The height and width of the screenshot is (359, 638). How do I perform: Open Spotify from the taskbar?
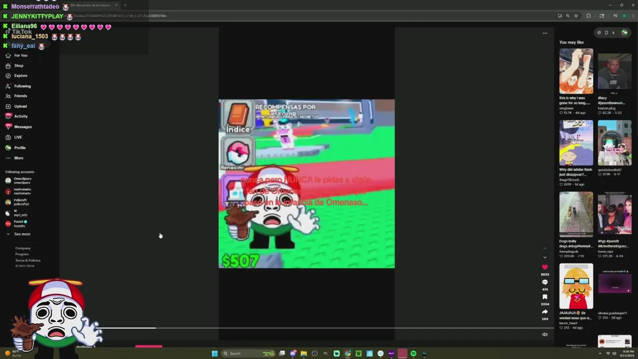413,354
